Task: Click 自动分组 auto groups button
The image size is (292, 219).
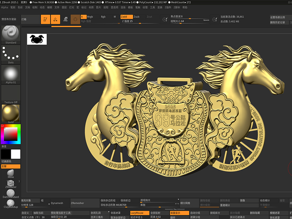Action: 199,213
